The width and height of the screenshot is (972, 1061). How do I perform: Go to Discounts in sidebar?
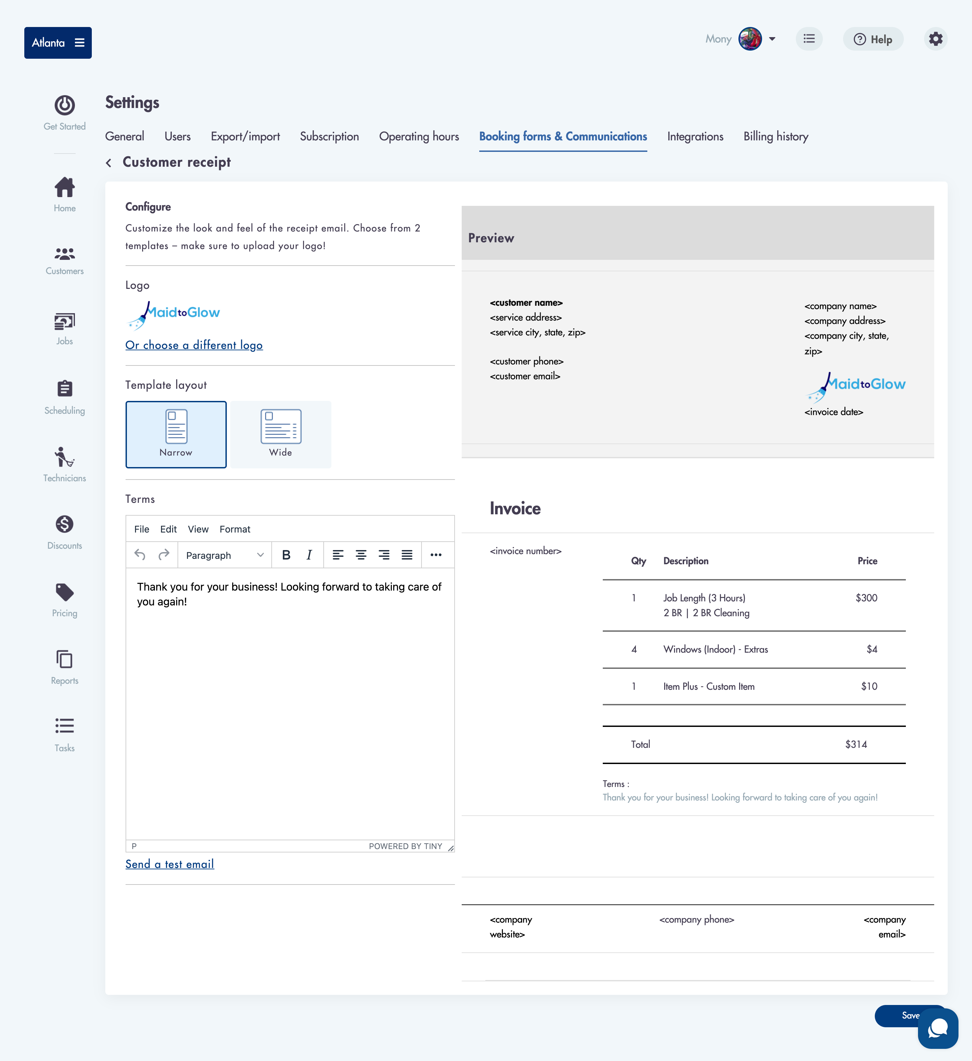(x=64, y=532)
